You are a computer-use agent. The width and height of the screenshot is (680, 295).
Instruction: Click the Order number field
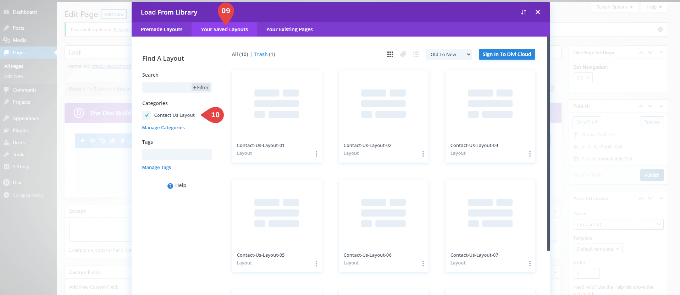pyautogui.click(x=586, y=273)
